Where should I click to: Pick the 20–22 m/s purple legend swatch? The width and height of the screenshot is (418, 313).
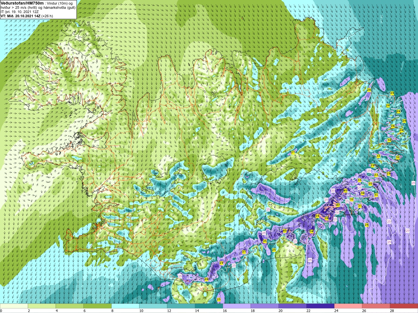[293, 306]
